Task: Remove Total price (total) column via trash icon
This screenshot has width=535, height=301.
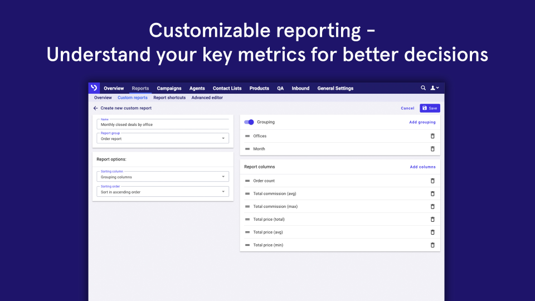Action: click(432, 220)
